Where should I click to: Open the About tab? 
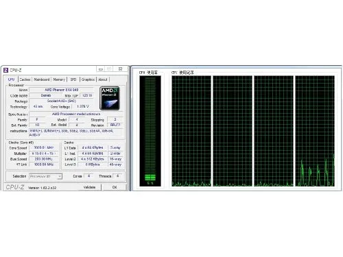coord(103,79)
